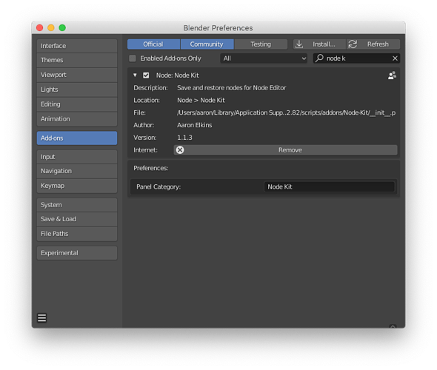This screenshot has width=437, height=370.
Task: Clear the add-on search with the X icon
Action: pos(395,58)
